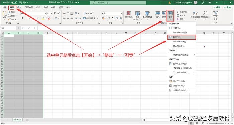Image resolution: width=234 pixels, height=125 pixels.
Task: Expand the AutoSum (自动求和) dropdown arrow
Action: [189, 12]
